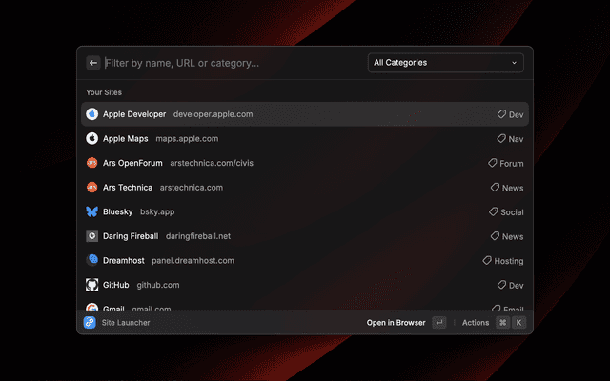
Task: Click the back arrow button
Action: 93,63
